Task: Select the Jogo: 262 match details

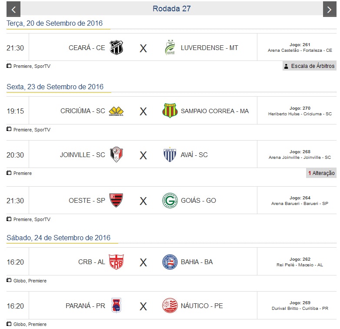Action: [x=300, y=262]
